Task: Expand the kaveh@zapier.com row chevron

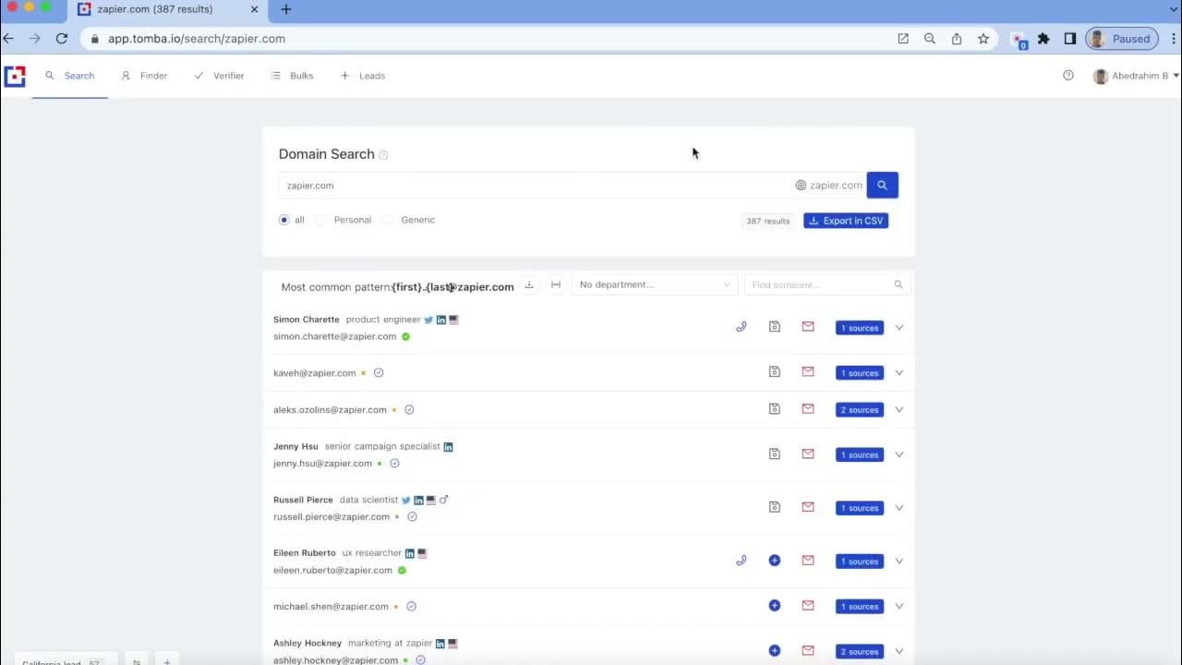Action: [x=899, y=372]
